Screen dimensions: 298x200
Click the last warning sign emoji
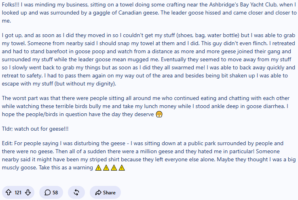coord(122,168)
